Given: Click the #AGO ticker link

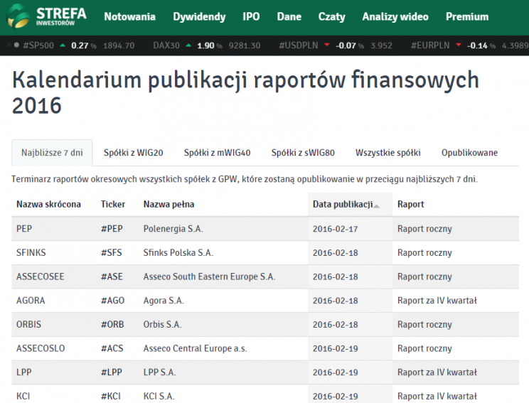Looking at the screenshot, I should click(112, 301).
